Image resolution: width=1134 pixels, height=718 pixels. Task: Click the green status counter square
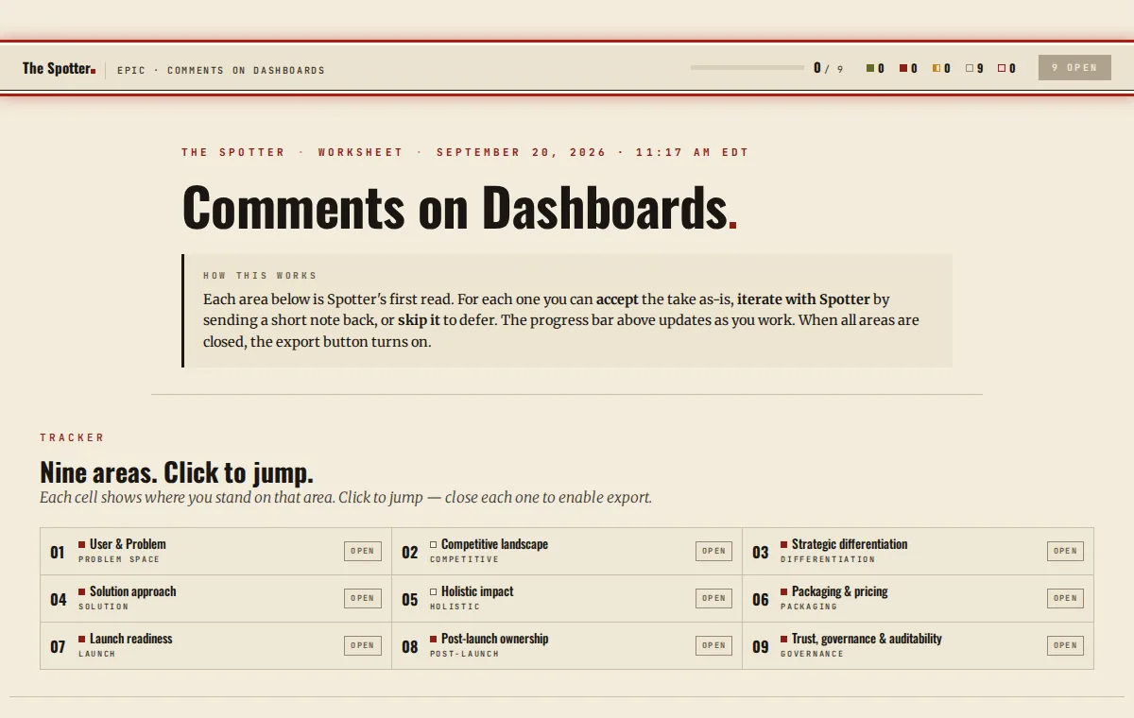pos(870,68)
